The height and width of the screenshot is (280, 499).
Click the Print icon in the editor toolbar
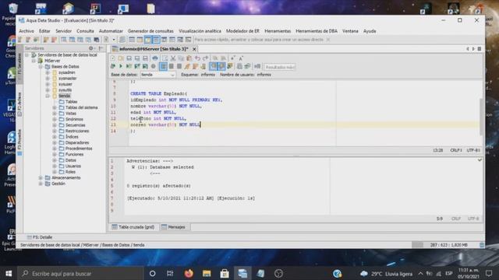point(155,58)
